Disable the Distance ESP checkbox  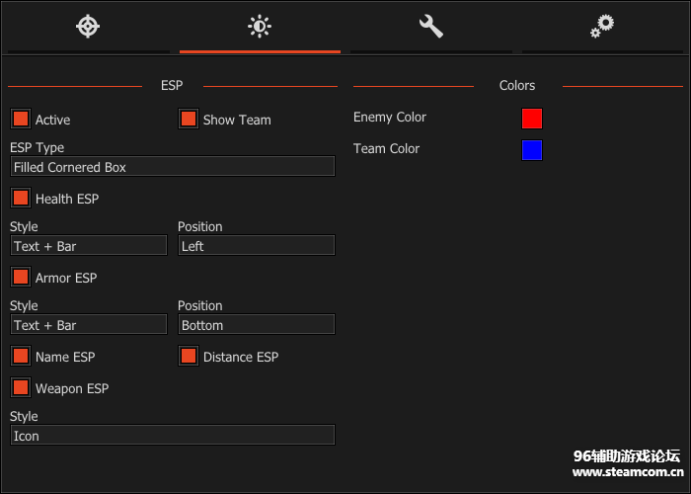[189, 357]
